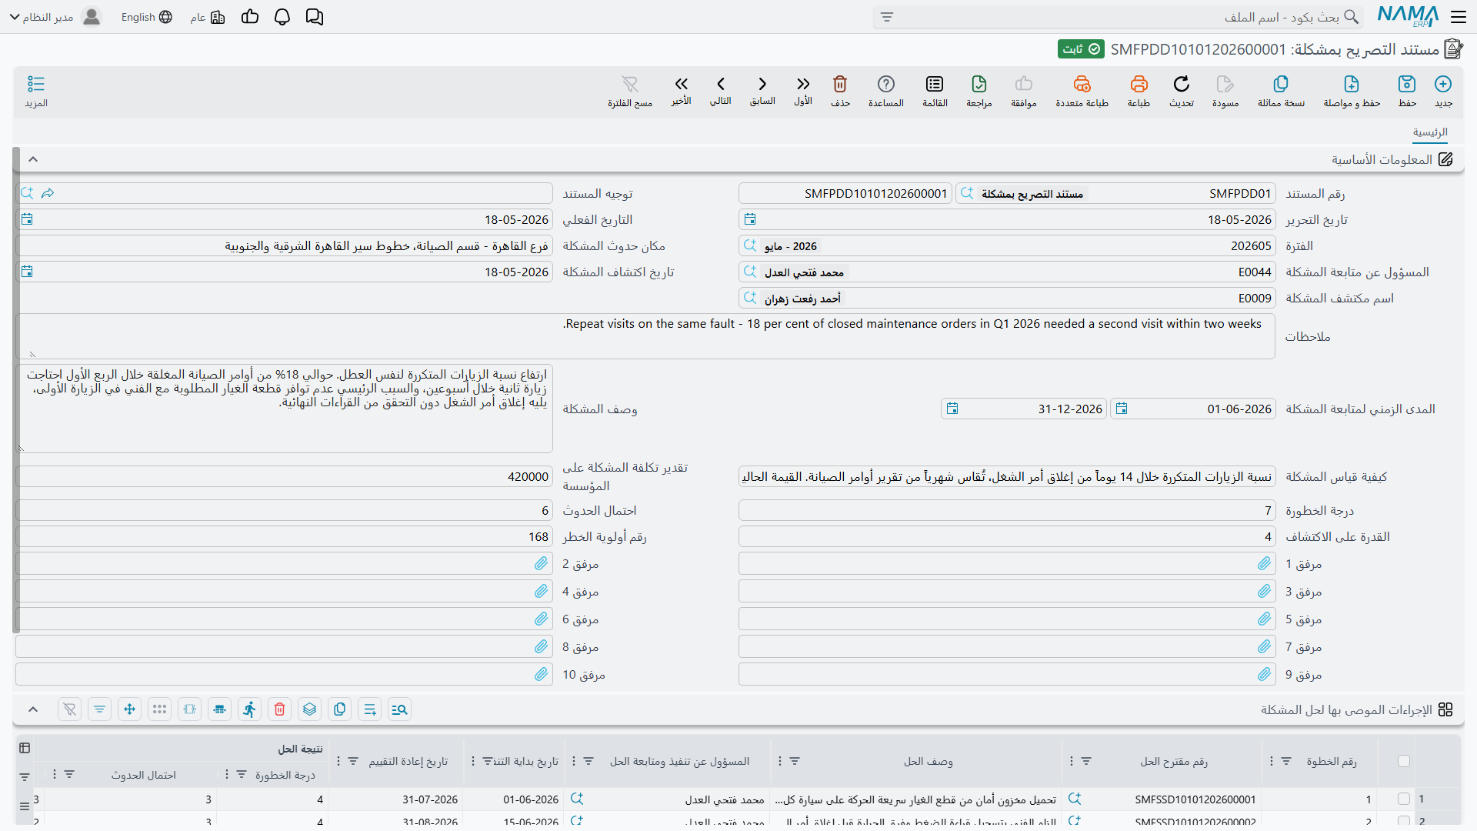Click the حفظ و مواصله (Save and continue) icon
This screenshot has height=831, width=1477.
click(1352, 84)
